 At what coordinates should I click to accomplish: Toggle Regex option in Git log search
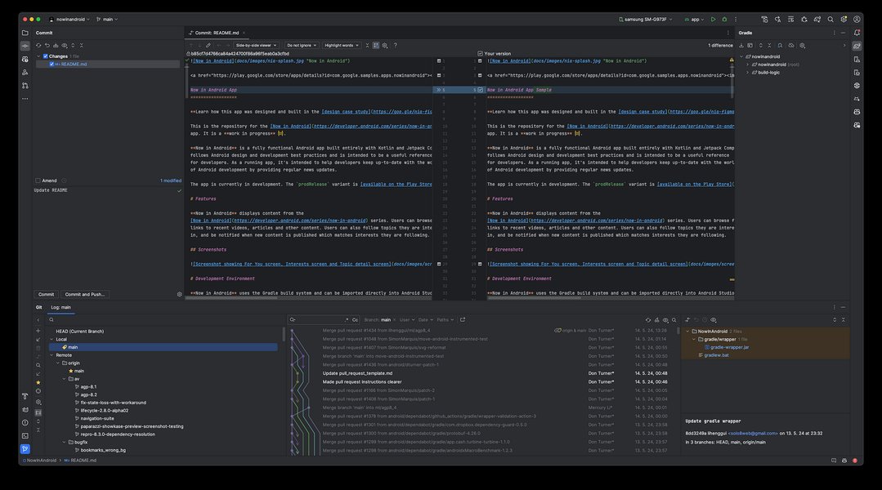pos(347,320)
